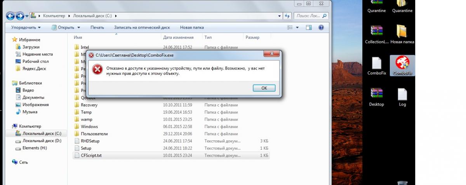Click the Forward navigation arrow in Explorer

point(20,16)
